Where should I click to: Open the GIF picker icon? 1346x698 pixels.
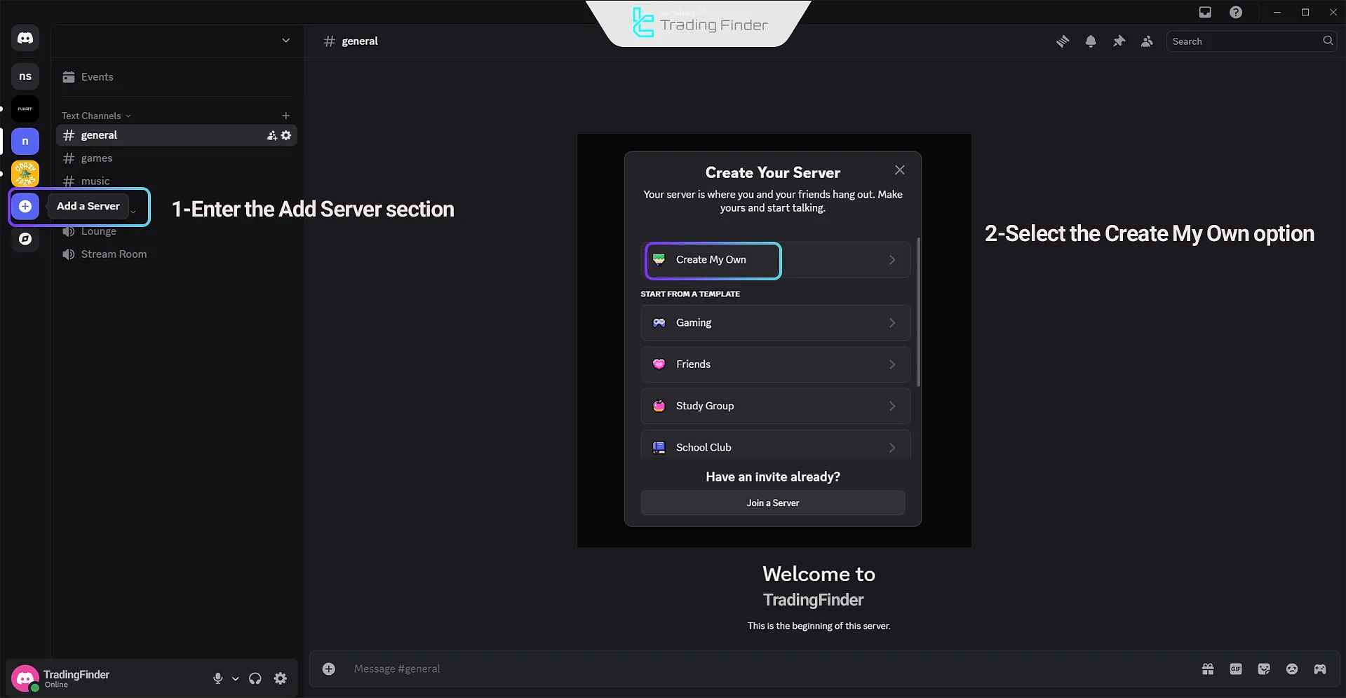tap(1236, 669)
